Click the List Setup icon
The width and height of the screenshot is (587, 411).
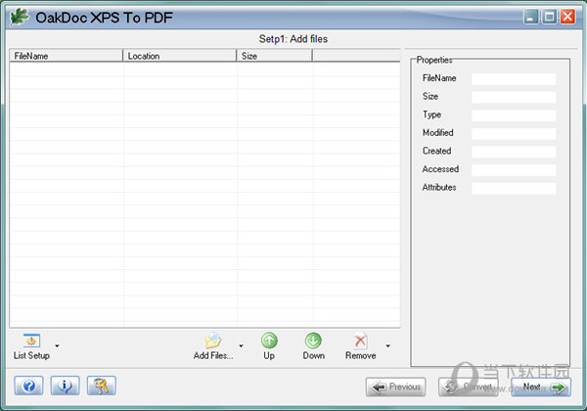[x=32, y=341]
